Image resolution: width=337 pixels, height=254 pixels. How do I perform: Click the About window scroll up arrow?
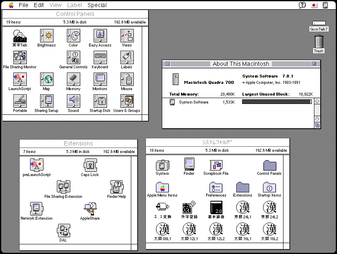317,101
